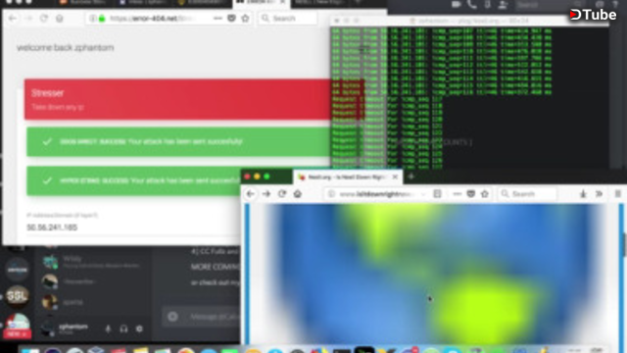Go back in the error-404 browser window
This screenshot has height=353, width=627.
point(13,19)
